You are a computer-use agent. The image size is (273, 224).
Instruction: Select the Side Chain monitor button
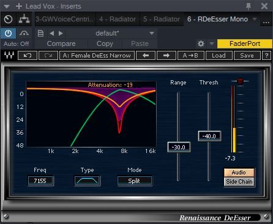(239, 182)
